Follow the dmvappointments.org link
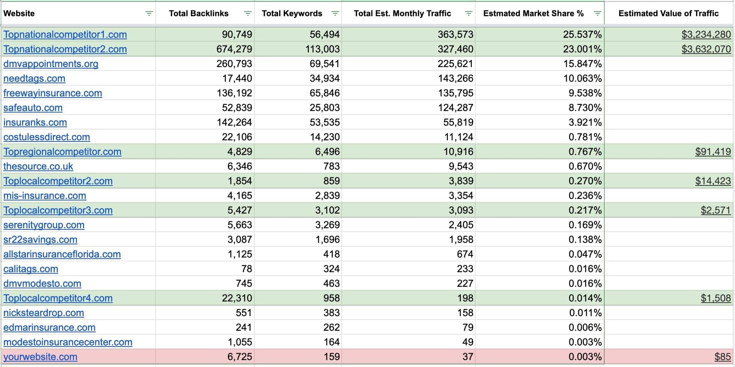735x367 pixels. (51, 64)
